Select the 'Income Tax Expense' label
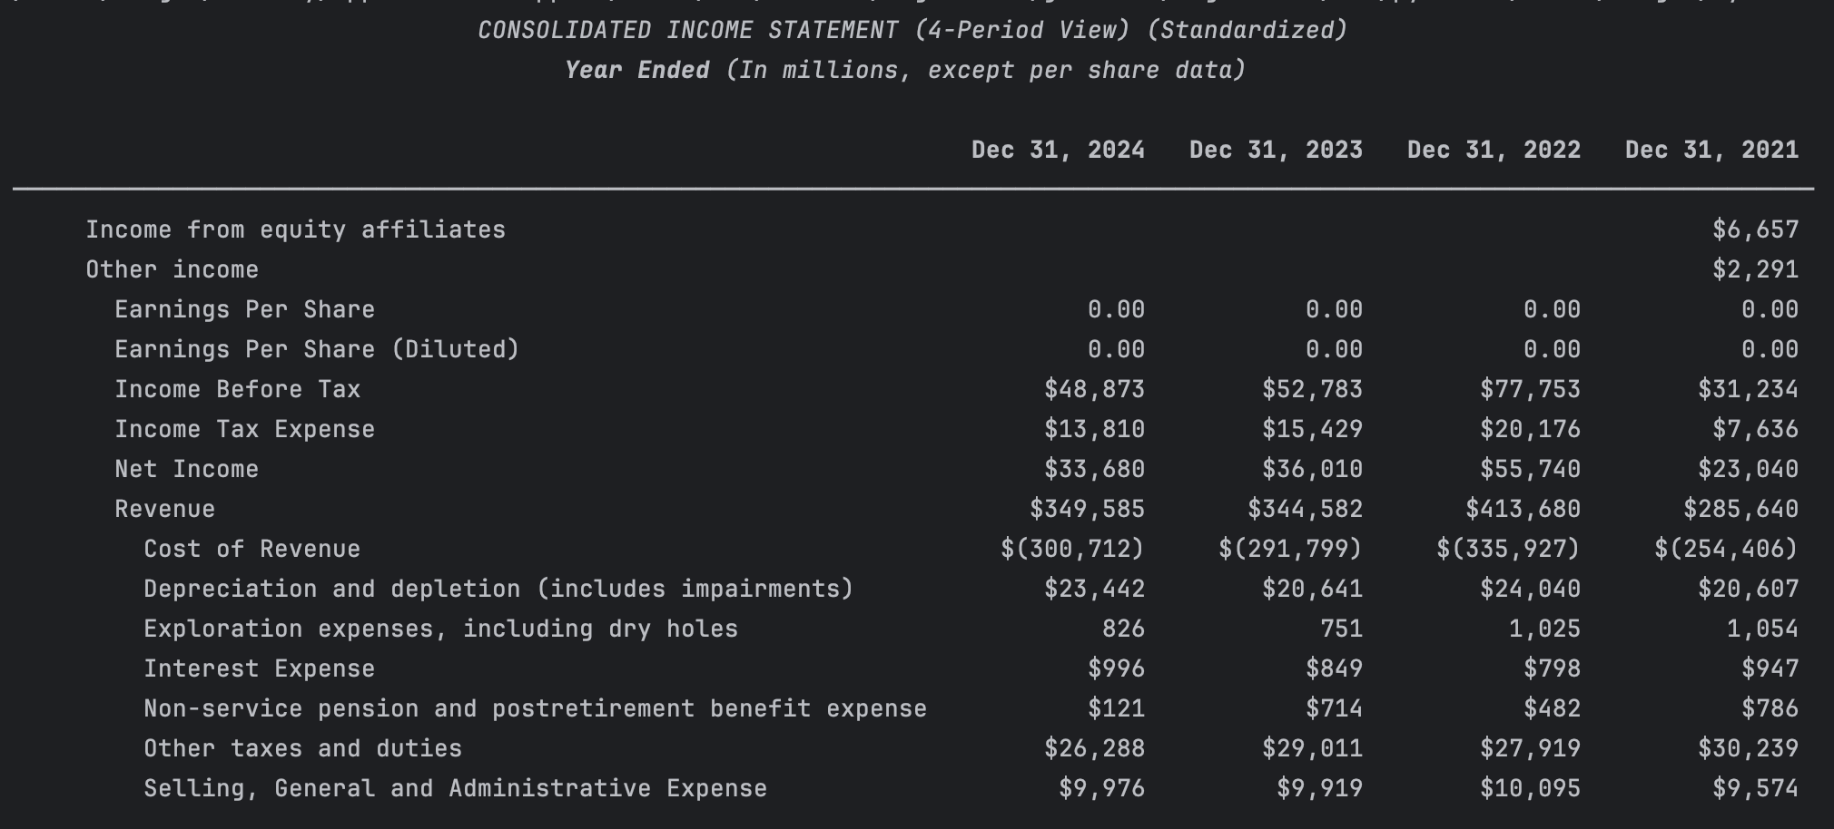This screenshot has width=1834, height=829. tap(245, 429)
